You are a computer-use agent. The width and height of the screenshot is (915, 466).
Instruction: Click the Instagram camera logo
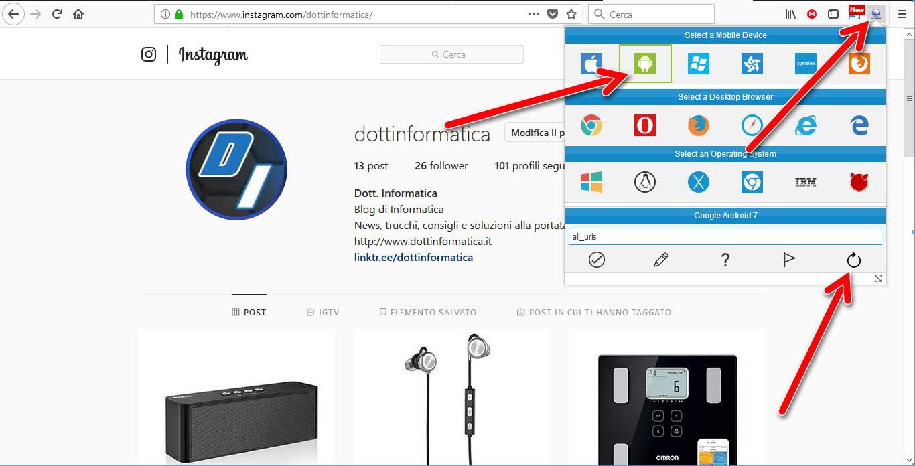(149, 54)
